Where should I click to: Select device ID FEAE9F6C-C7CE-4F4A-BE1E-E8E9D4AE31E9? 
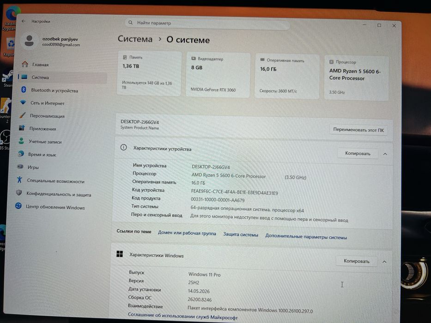point(235,192)
